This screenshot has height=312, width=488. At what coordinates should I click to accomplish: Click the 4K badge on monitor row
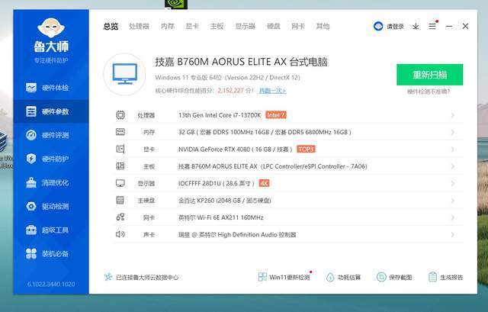pyautogui.click(x=265, y=183)
